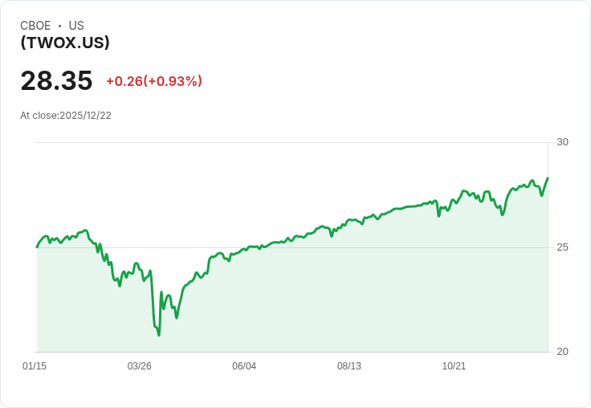Click the 28.35 current price

pos(56,80)
